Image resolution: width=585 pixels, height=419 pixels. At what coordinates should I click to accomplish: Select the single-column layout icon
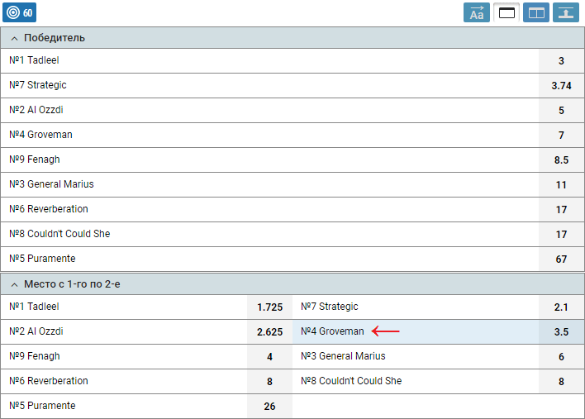[x=507, y=12]
